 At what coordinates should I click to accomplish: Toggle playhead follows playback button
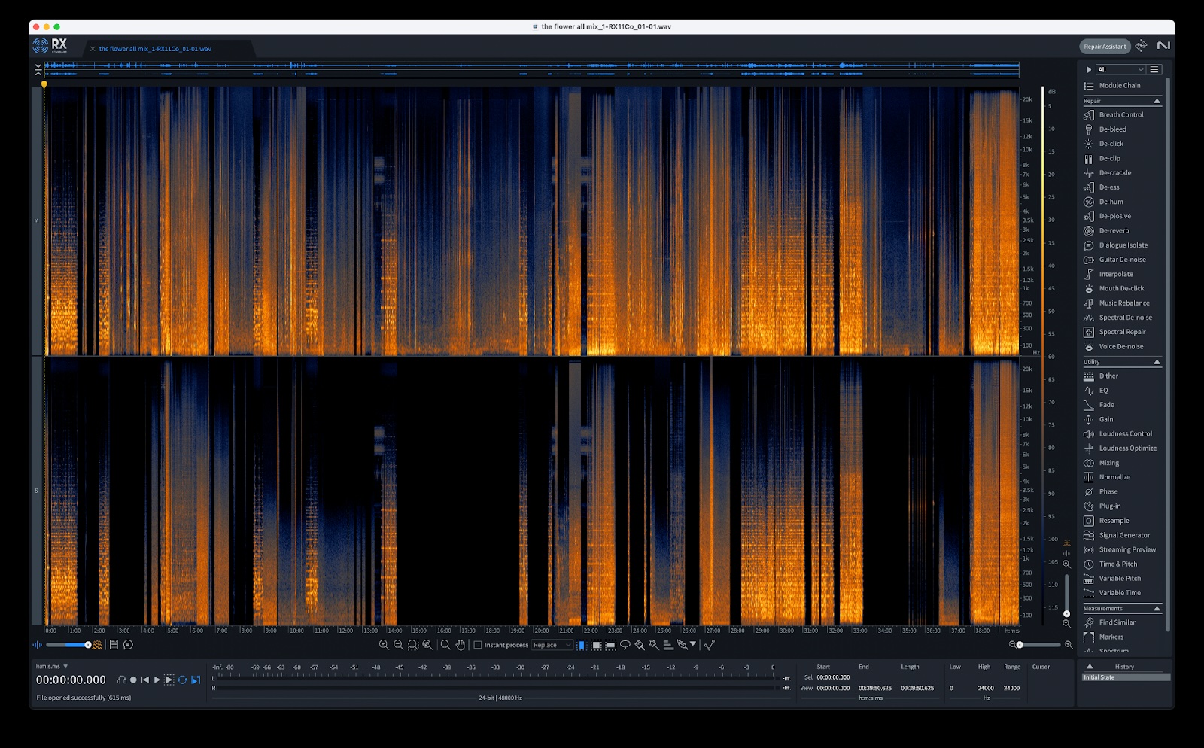pyautogui.click(x=196, y=680)
